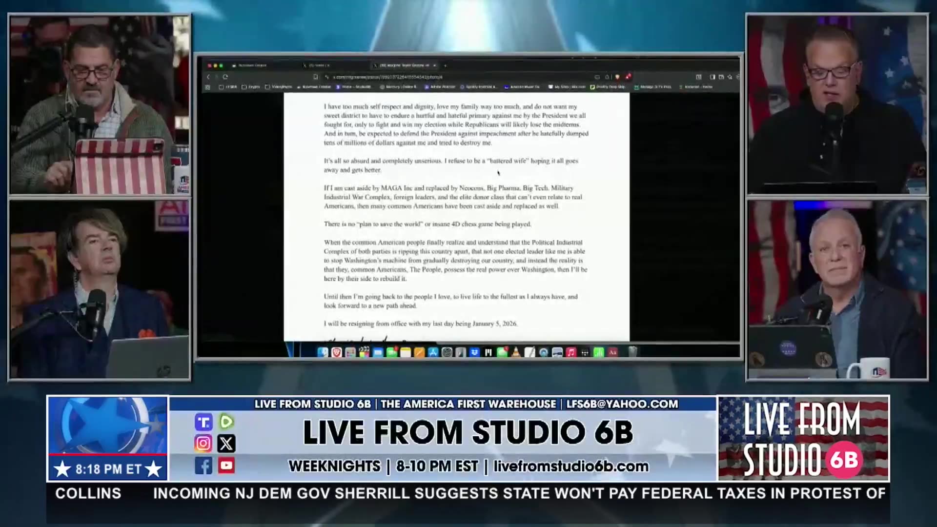Open Final Cut Pro in the dock
The width and height of the screenshot is (937, 527).
(364, 352)
